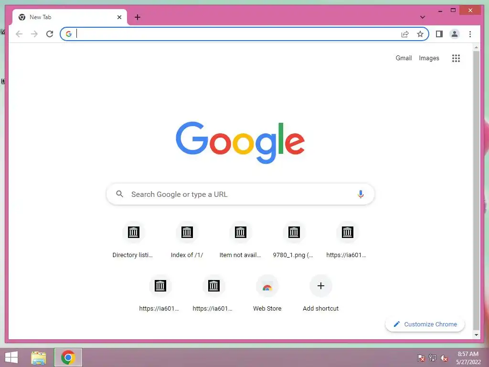Click the vertical scrollbar thumb
This screenshot has height=367, width=489.
coord(476,190)
